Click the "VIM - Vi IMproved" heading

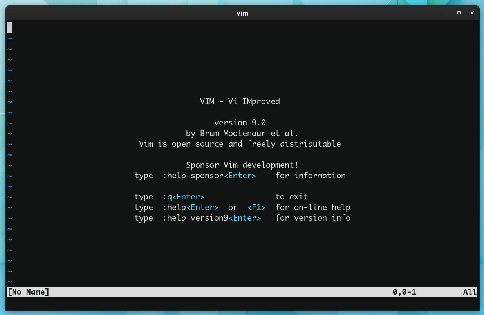(240, 101)
